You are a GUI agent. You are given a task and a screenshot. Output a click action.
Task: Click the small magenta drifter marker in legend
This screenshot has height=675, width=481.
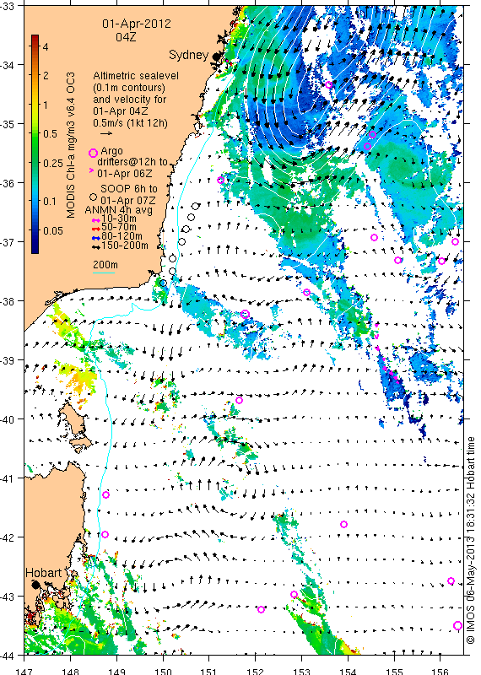pyautogui.click(x=91, y=171)
